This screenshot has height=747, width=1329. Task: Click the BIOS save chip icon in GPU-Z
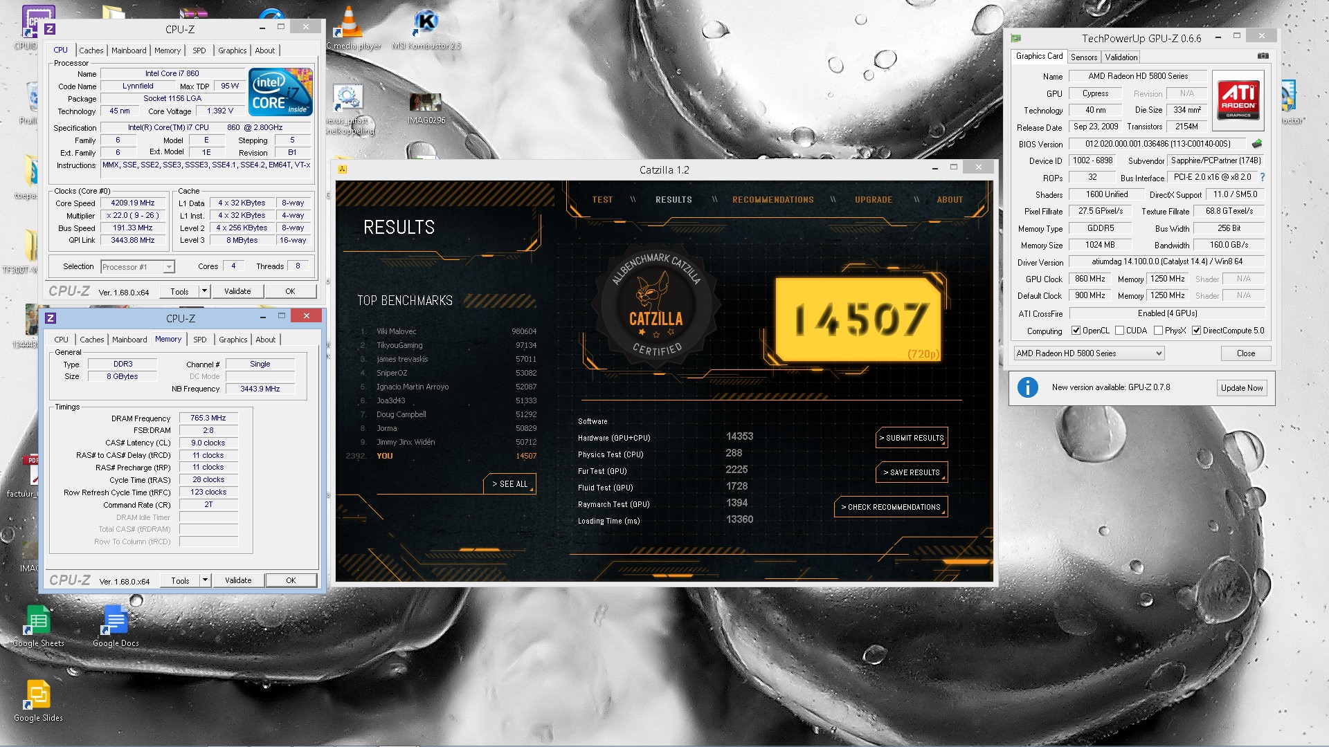click(x=1257, y=144)
